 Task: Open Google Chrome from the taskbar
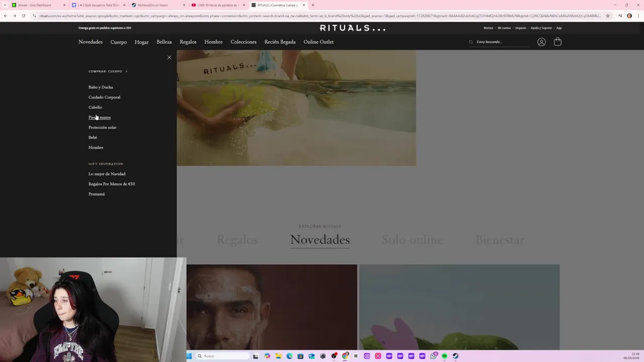coord(345,356)
